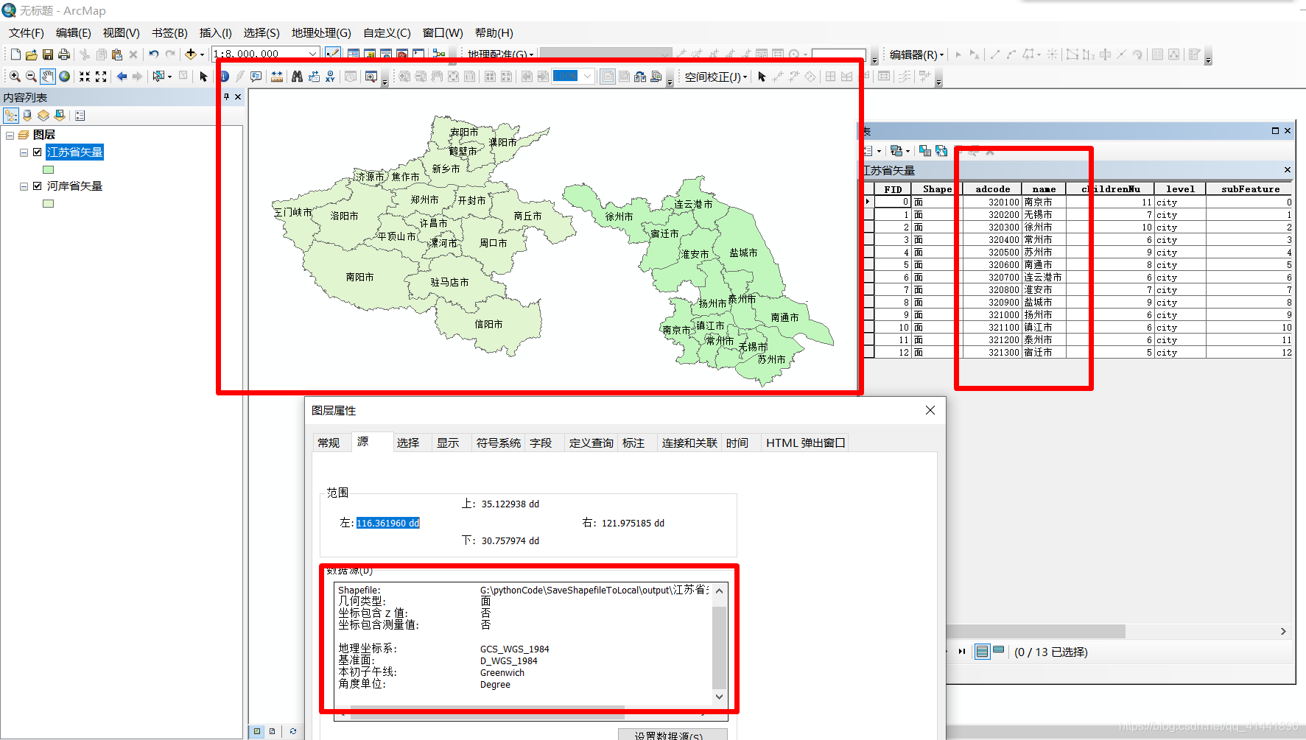Image resolution: width=1306 pixels, height=740 pixels.
Task: Uncheck visibility of 江苏省矢量 layer
Action: pos(37,152)
